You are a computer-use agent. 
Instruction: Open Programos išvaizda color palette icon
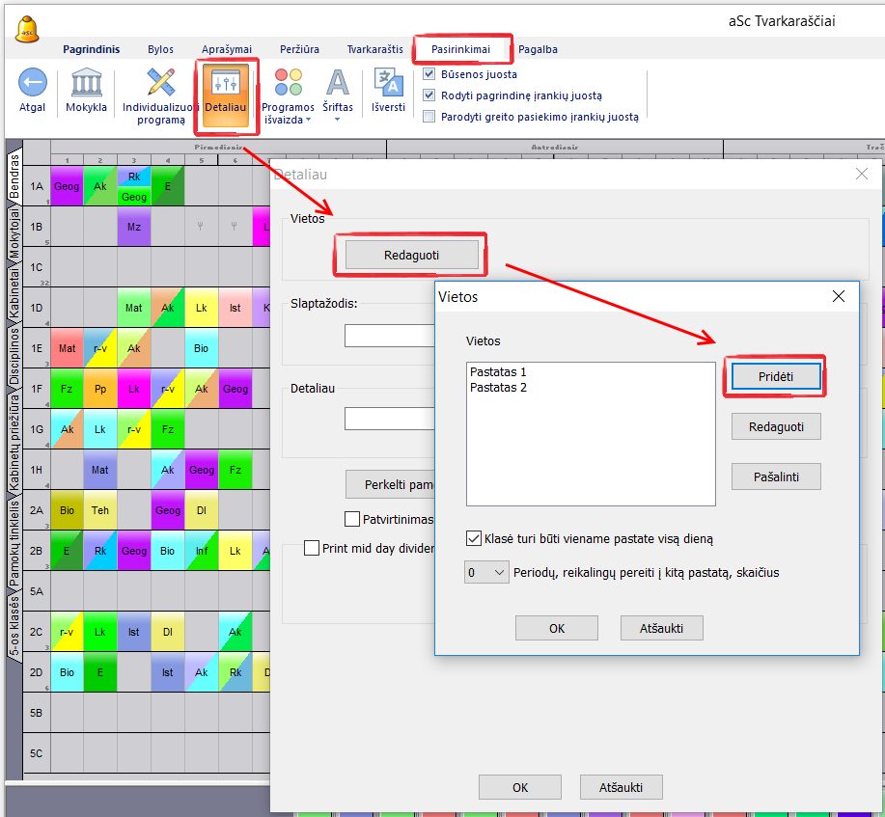tap(288, 83)
